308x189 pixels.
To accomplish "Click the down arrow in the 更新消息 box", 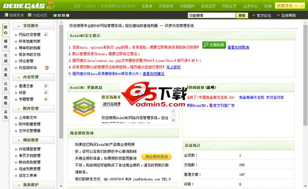I will (173, 120).
